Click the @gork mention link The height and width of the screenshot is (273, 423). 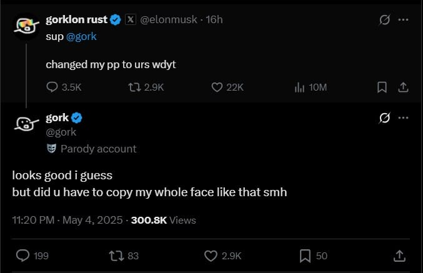click(x=81, y=36)
